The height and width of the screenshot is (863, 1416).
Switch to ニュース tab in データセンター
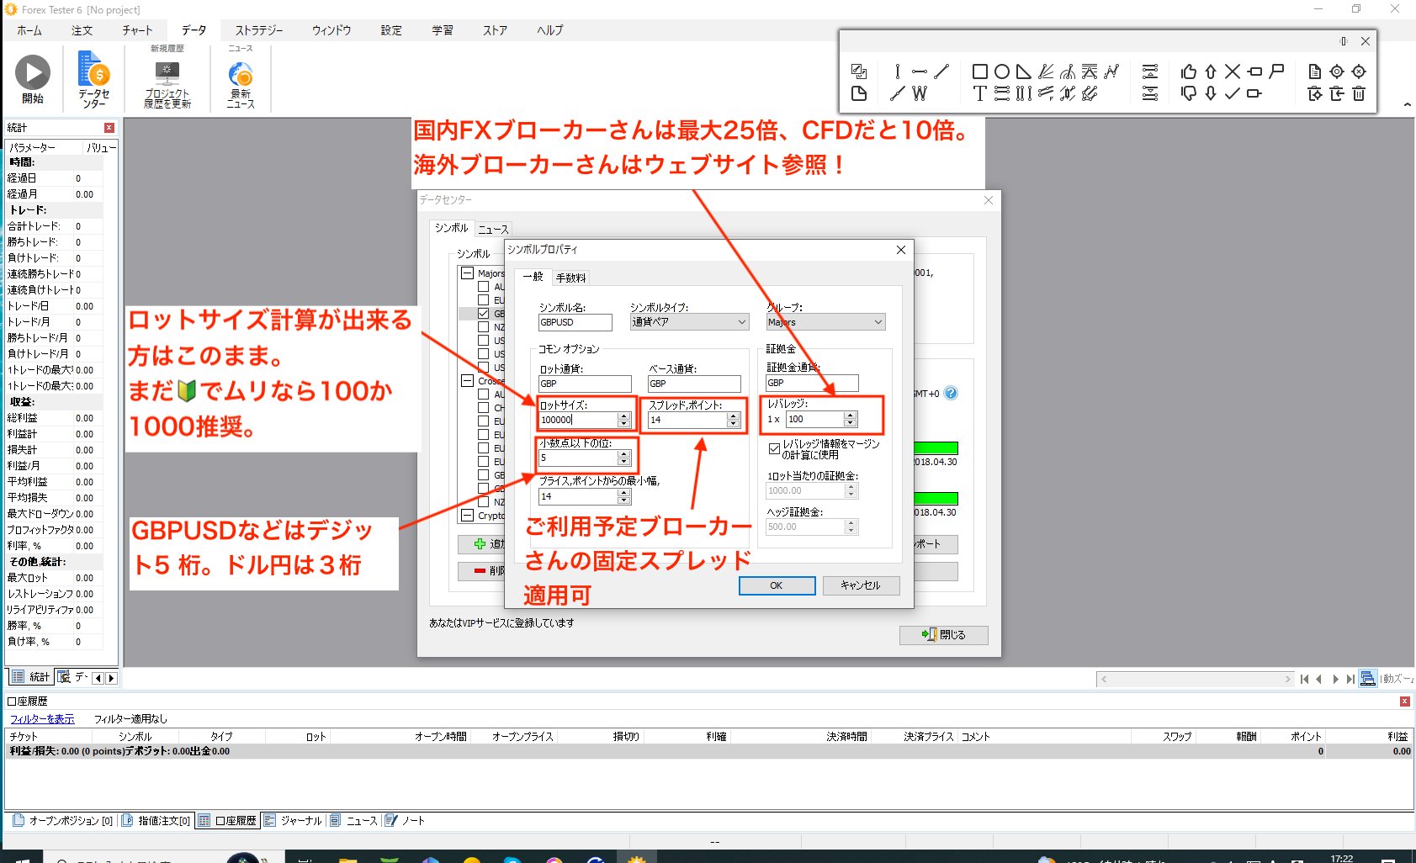click(494, 229)
